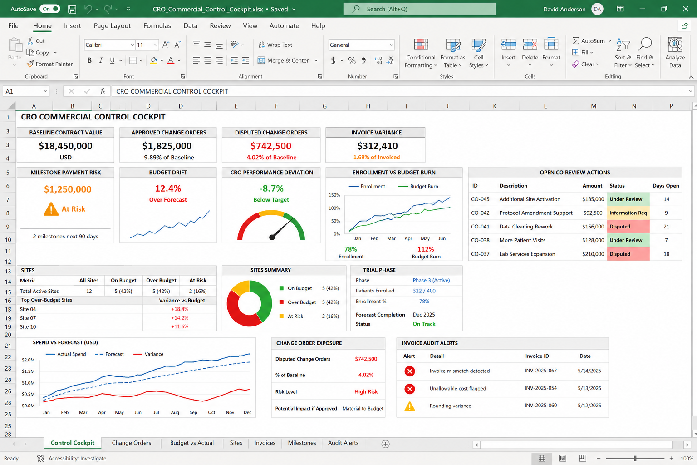
Task: Click the Redo arrow icon
Action: 108,9
